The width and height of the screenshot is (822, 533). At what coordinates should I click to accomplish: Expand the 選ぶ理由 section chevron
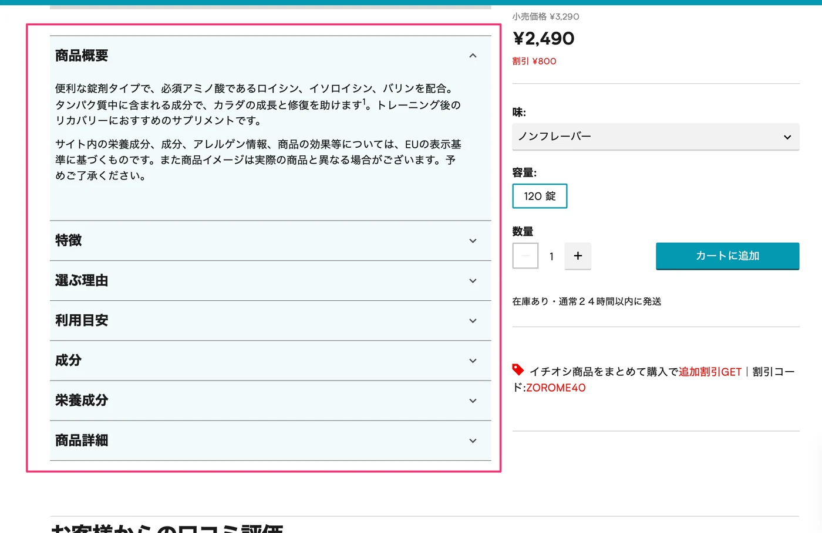[473, 281]
